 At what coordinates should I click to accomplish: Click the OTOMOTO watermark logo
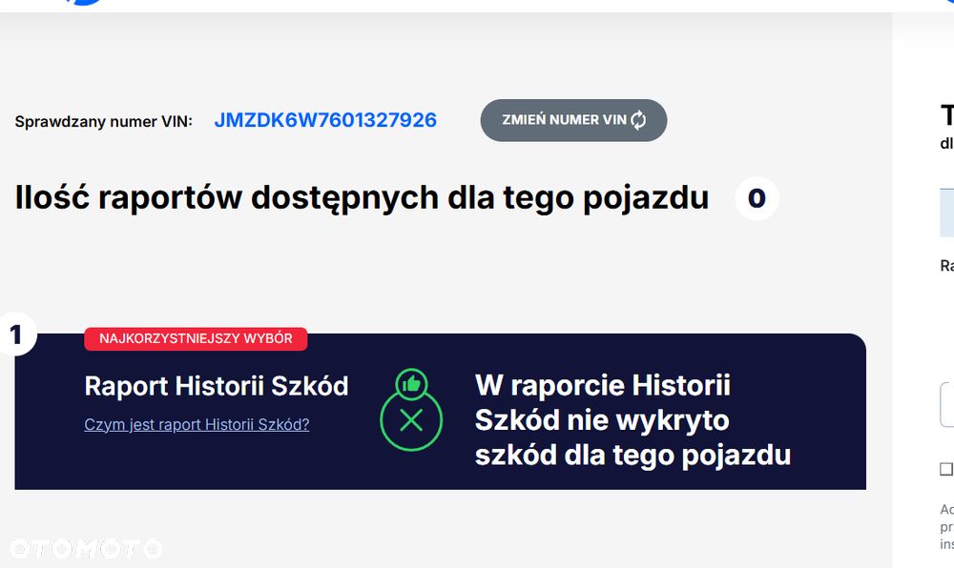[x=86, y=549]
